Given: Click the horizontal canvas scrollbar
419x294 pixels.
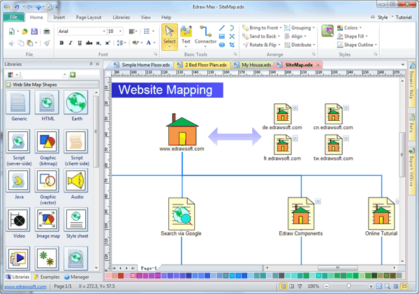Looking at the screenshot, I should (x=337, y=267).
